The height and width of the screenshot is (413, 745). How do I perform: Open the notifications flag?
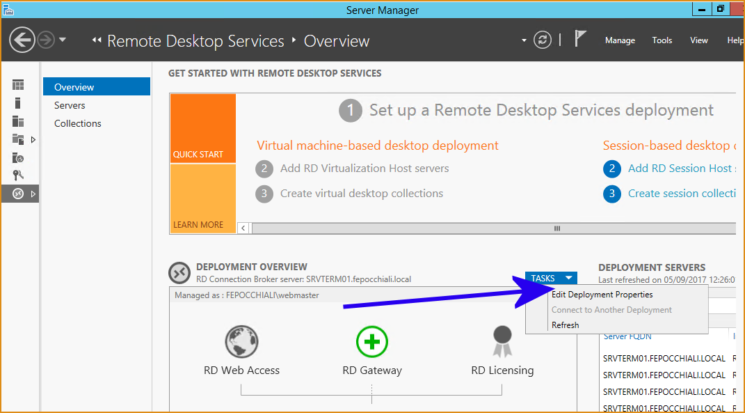(x=579, y=38)
